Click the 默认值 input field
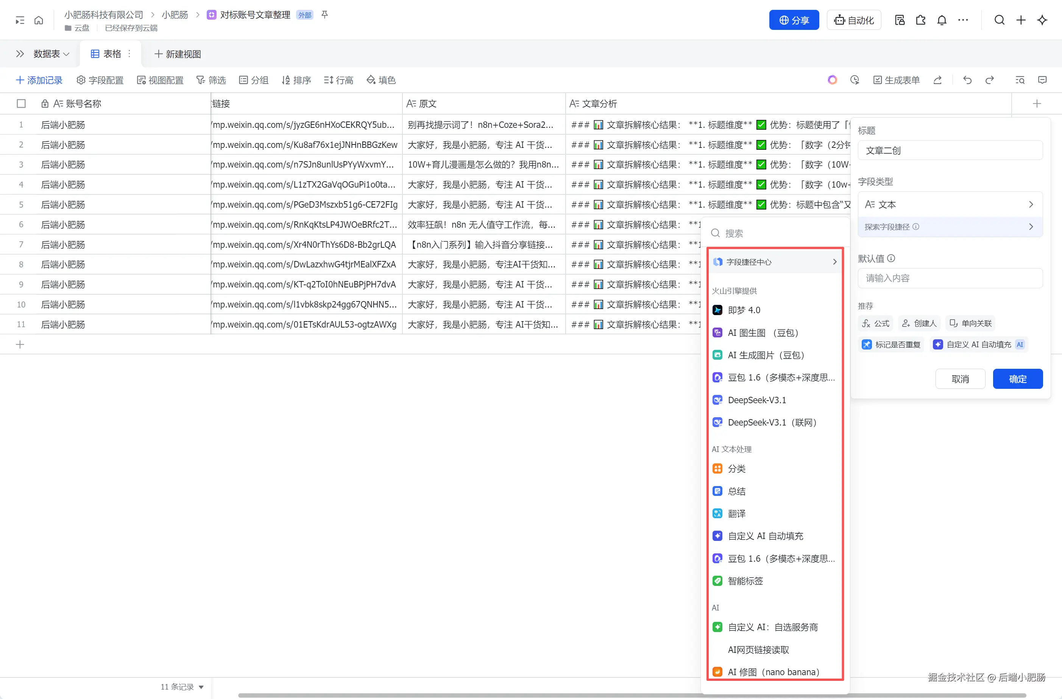1062x699 pixels. (950, 278)
